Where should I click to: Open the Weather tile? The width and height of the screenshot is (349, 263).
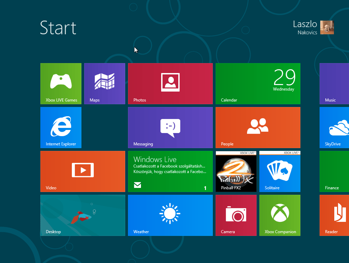(x=170, y=215)
